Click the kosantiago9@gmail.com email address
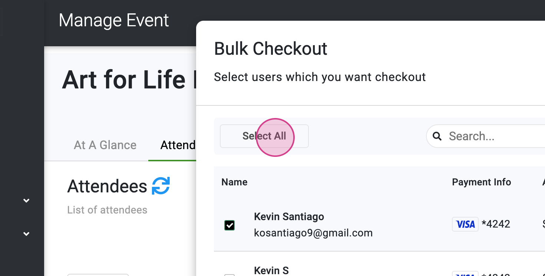545x276 pixels. (313, 233)
